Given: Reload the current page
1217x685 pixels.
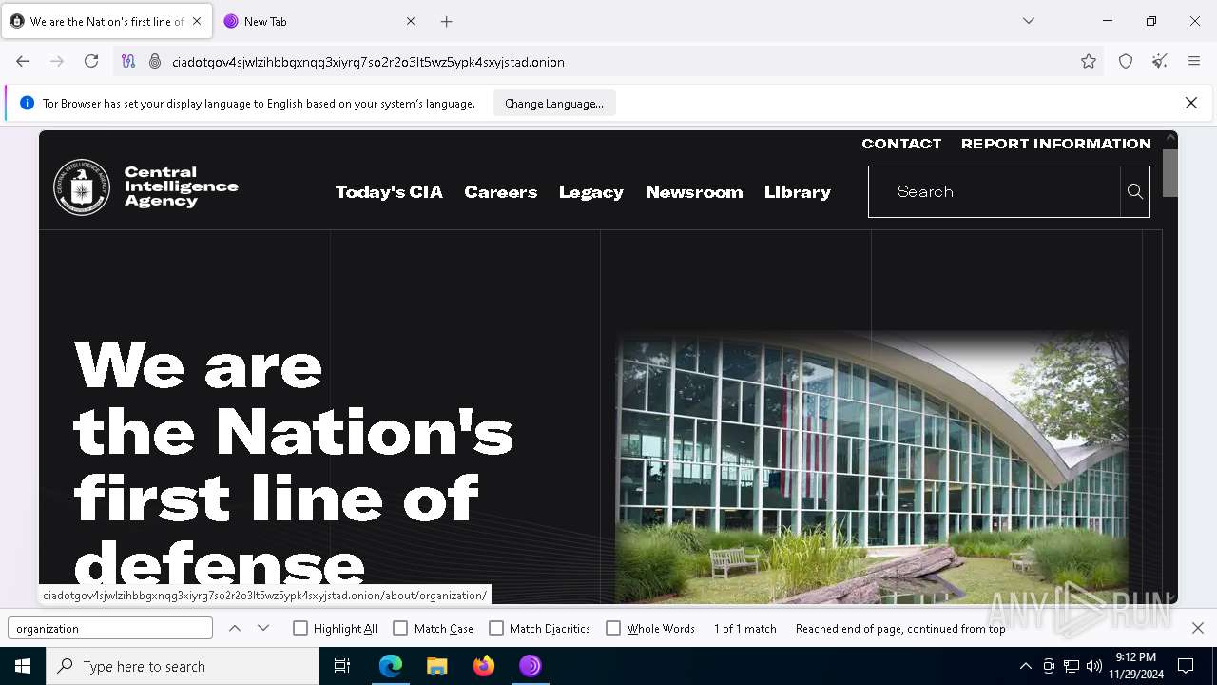Looking at the screenshot, I should pyautogui.click(x=91, y=61).
